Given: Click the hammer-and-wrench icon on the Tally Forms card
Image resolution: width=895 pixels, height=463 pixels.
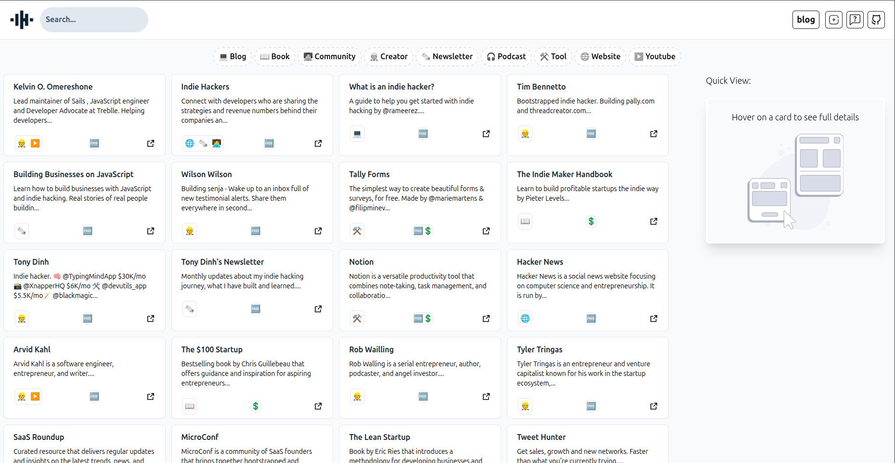Looking at the screenshot, I should 357,231.
